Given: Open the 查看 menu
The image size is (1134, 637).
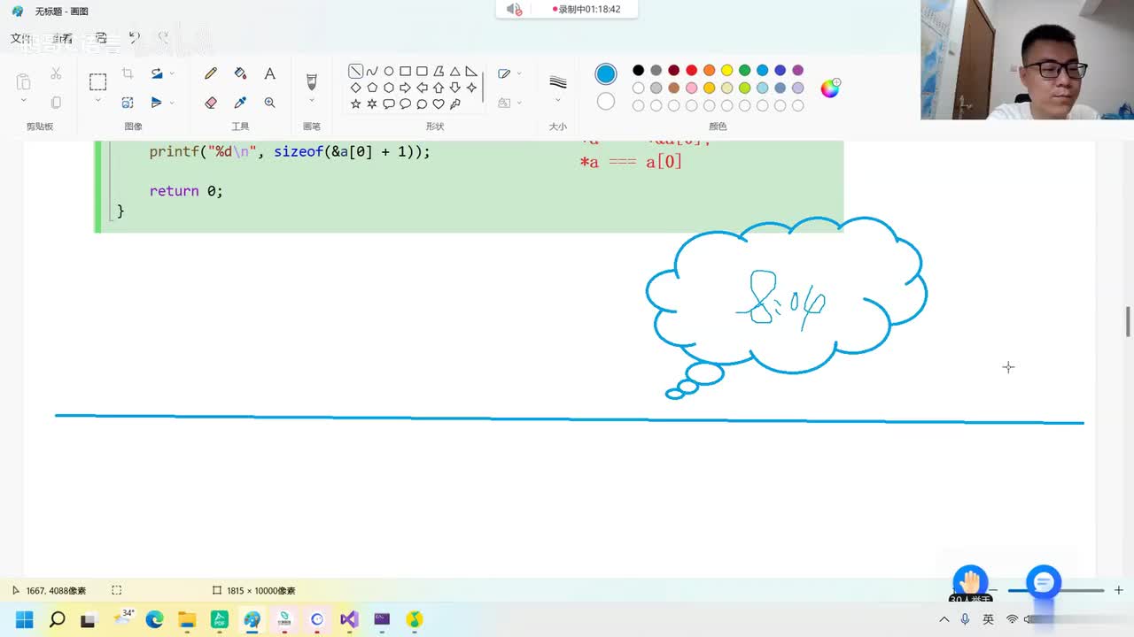Looking at the screenshot, I should coord(61,38).
